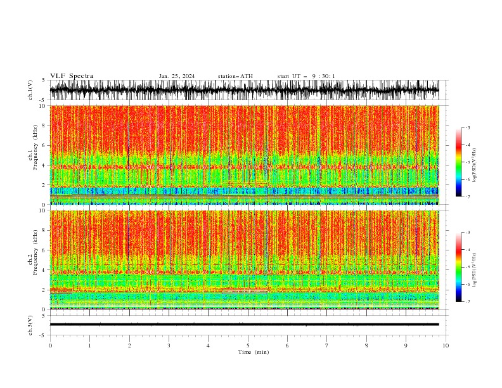
Task: Click the "-7" tick on ch.1 color bar
Action: (x=467, y=197)
